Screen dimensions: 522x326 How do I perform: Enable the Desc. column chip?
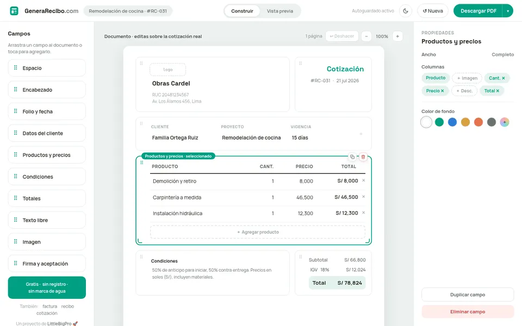[464, 91]
